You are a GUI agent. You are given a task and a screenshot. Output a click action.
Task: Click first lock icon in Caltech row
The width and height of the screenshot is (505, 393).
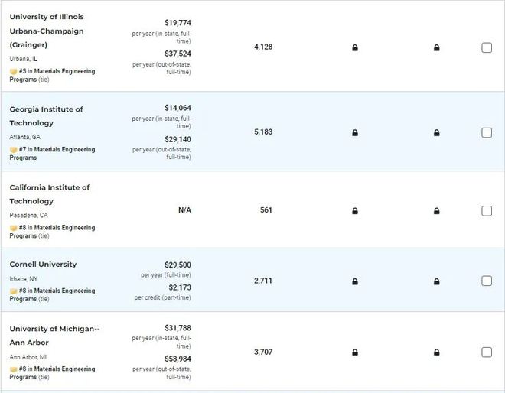(355, 211)
